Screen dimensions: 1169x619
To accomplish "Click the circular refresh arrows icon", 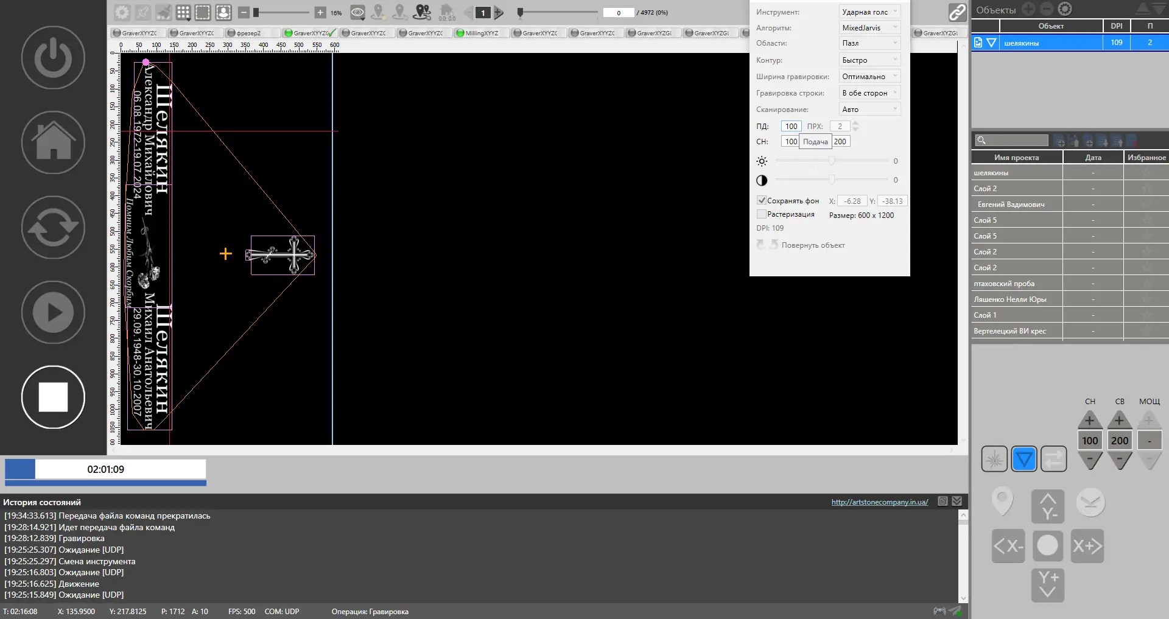I will coord(53,228).
